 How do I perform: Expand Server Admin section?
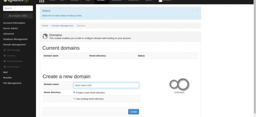[x=10, y=28]
